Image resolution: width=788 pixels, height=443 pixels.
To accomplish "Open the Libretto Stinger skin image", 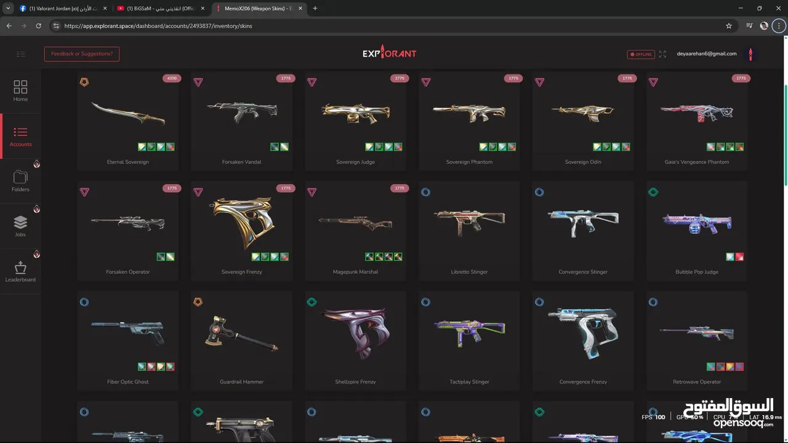I will [469, 222].
